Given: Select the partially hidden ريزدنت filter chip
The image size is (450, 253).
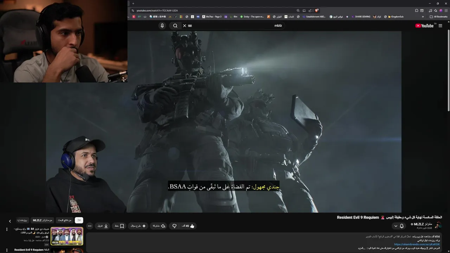Looking at the screenshot, I should (x=22, y=220).
